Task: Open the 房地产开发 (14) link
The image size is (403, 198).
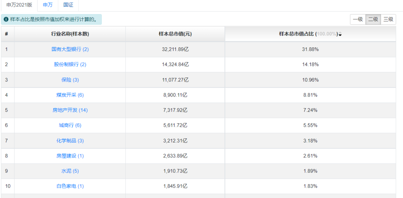Action: (x=70, y=110)
